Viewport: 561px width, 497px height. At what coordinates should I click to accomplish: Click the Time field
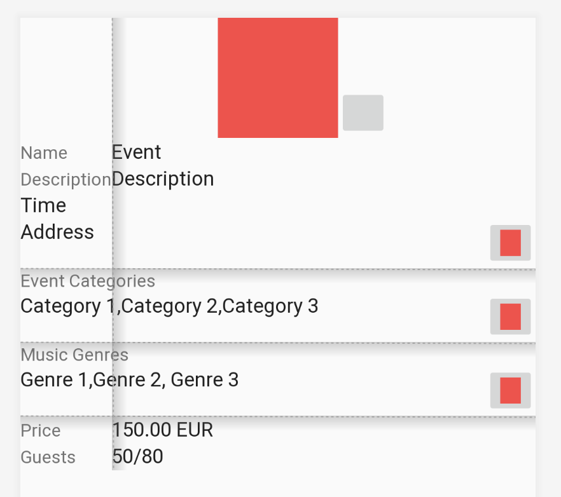tap(43, 206)
